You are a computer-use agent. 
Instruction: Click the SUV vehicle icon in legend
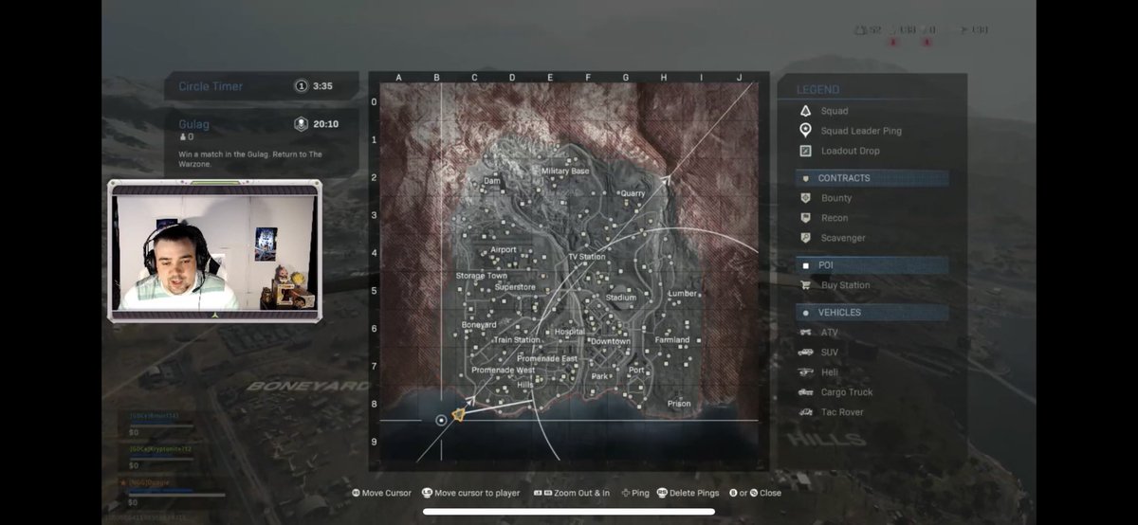point(806,353)
